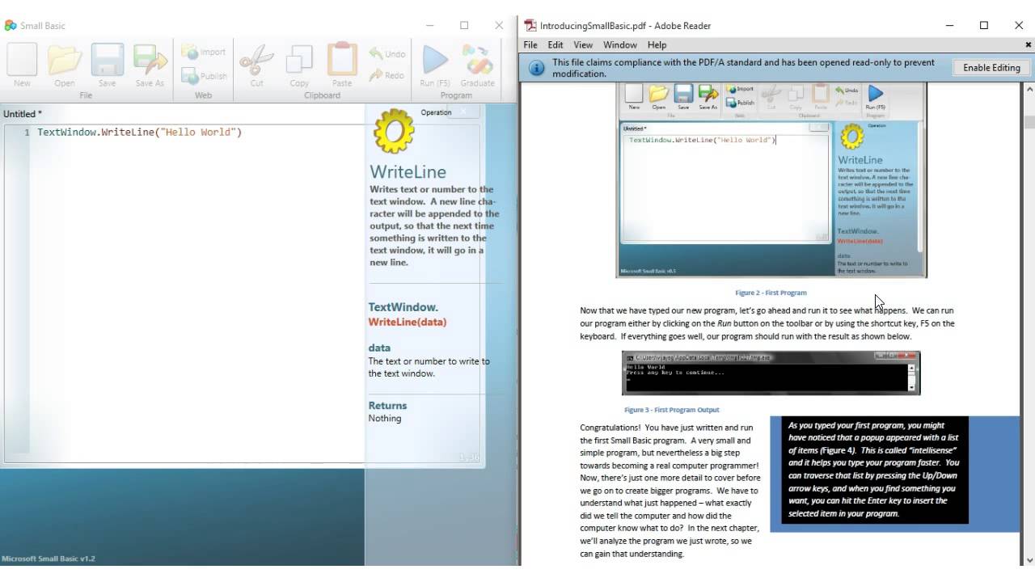Click the black intellisense note box in PDF

point(875,470)
